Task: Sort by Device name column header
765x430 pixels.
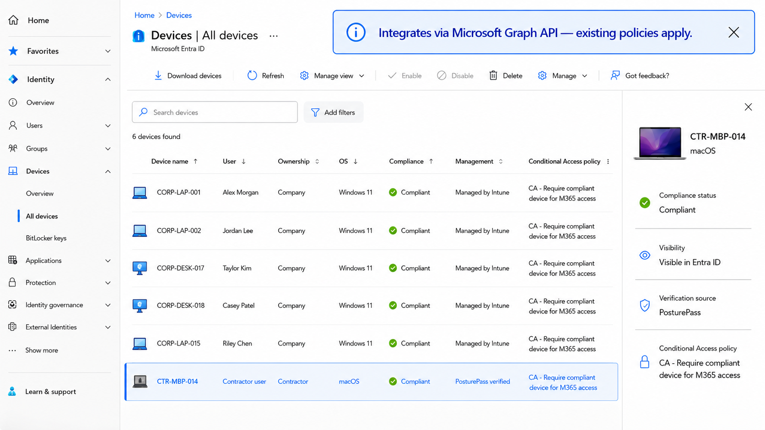Action: tap(174, 161)
